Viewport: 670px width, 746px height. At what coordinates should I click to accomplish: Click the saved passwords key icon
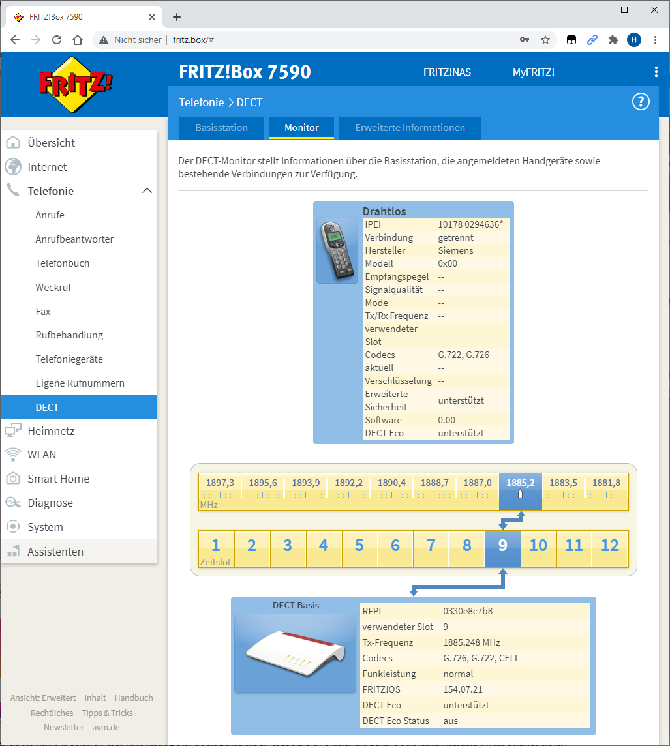click(524, 40)
